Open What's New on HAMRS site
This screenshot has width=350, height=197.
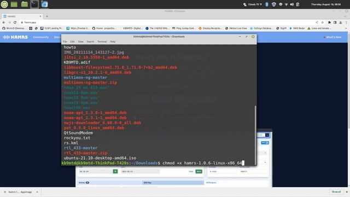tap(332, 37)
